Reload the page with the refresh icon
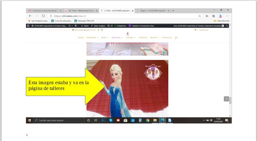The width and height of the screenshot is (257, 141). [x=43, y=16]
